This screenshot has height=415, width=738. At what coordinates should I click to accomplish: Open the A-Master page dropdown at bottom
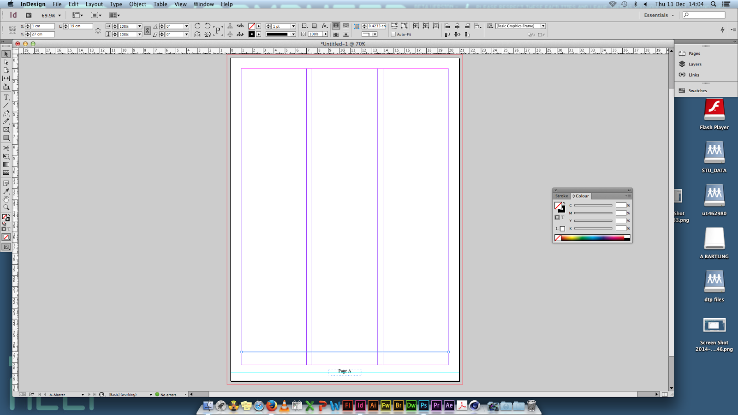[82, 394]
